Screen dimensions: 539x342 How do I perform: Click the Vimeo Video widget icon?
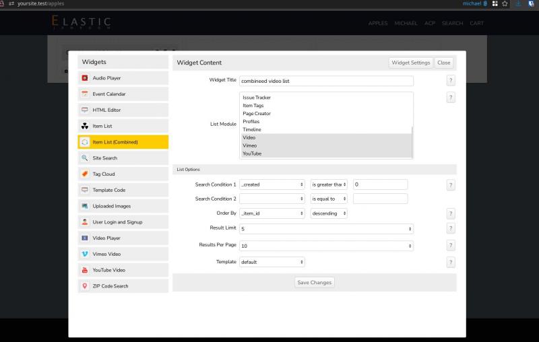pos(85,254)
